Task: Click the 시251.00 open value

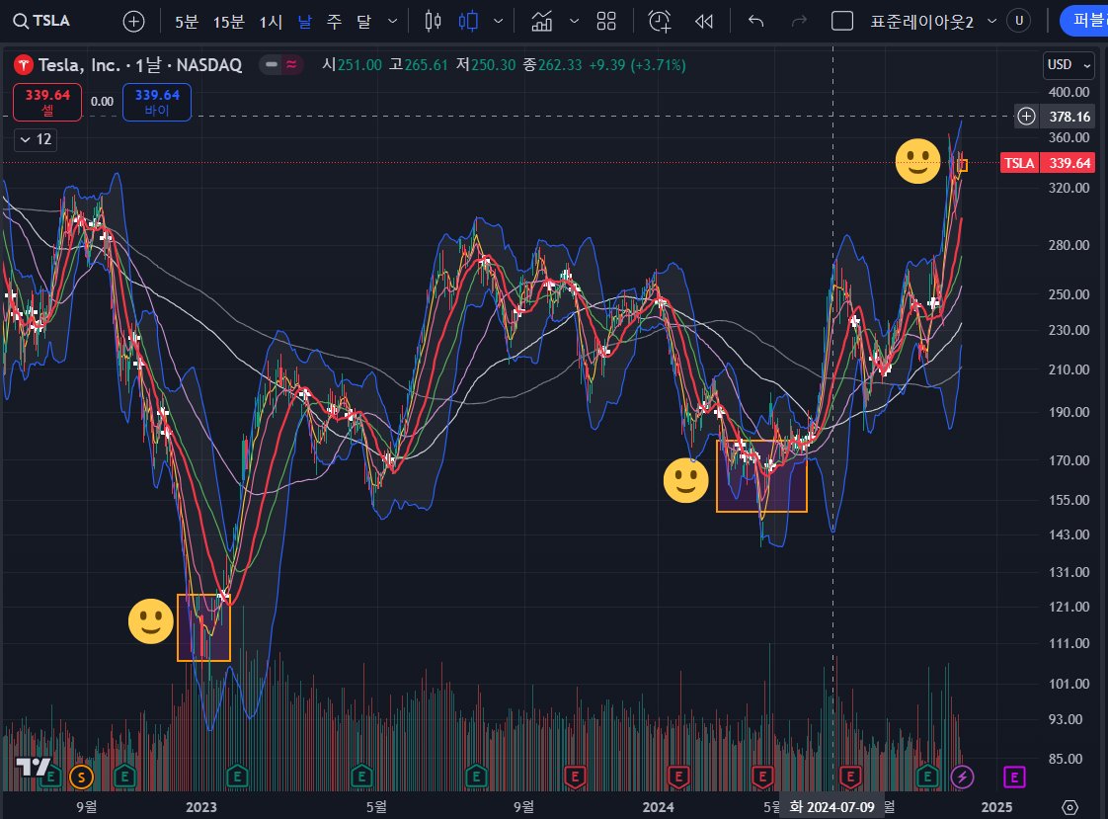Action: [x=352, y=65]
